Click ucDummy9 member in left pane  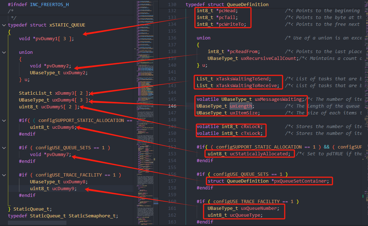[63, 189]
